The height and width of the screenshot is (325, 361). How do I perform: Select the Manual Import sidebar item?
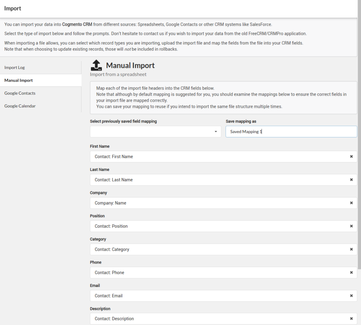(19, 80)
